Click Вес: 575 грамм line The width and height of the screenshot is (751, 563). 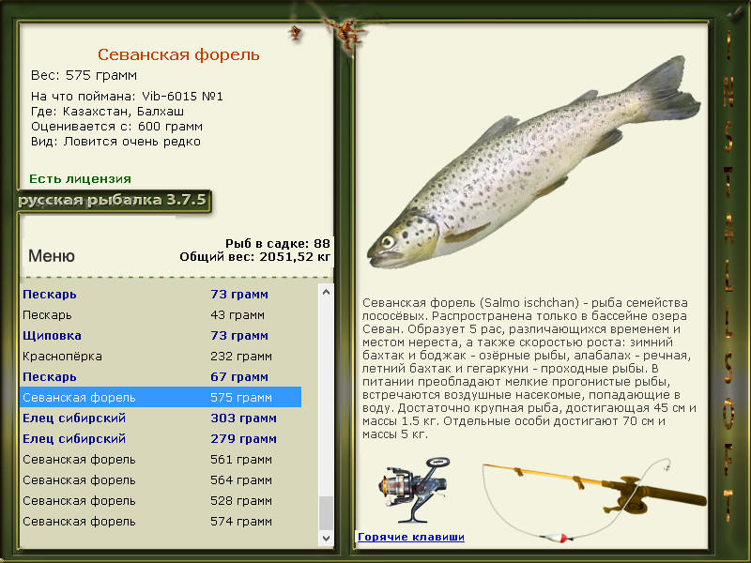pyautogui.click(x=84, y=75)
